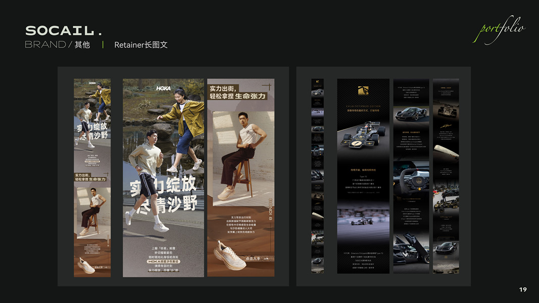
Task: Click the beige sneaker product image
Action: (x=229, y=256)
